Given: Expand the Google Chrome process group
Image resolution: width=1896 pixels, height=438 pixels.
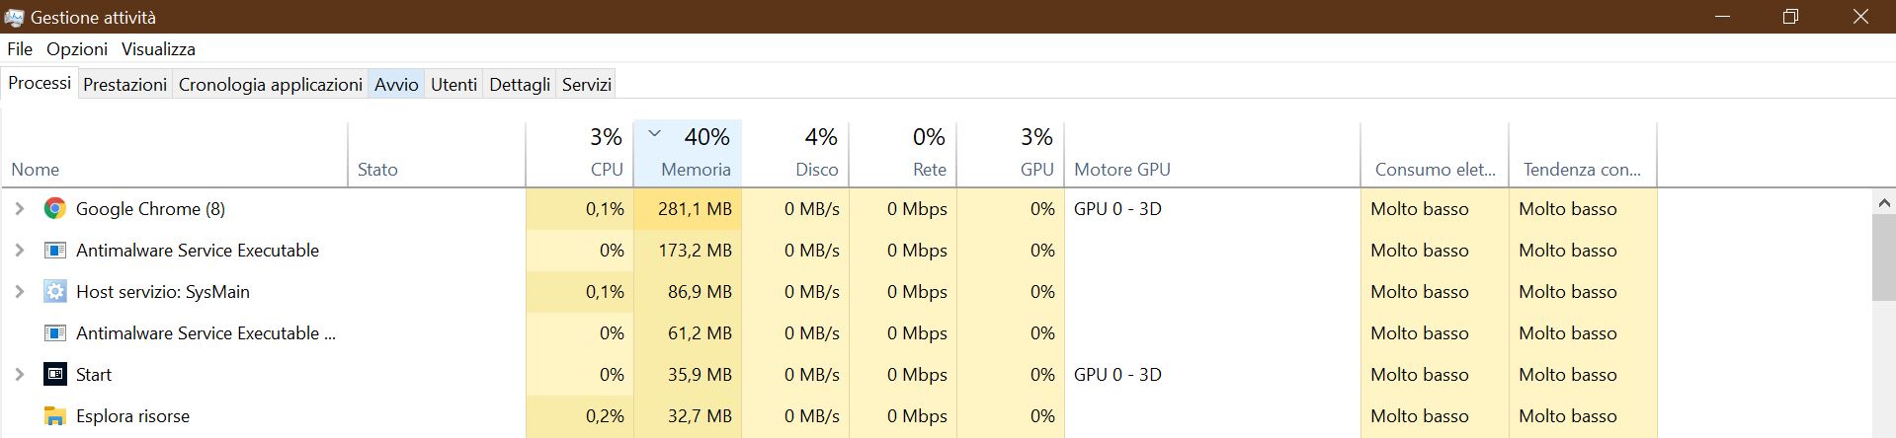Looking at the screenshot, I should 19,208.
